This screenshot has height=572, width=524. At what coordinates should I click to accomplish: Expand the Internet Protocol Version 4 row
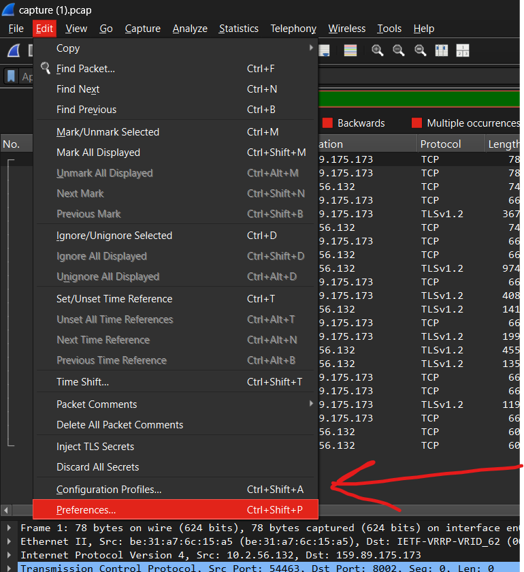[9, 555]
